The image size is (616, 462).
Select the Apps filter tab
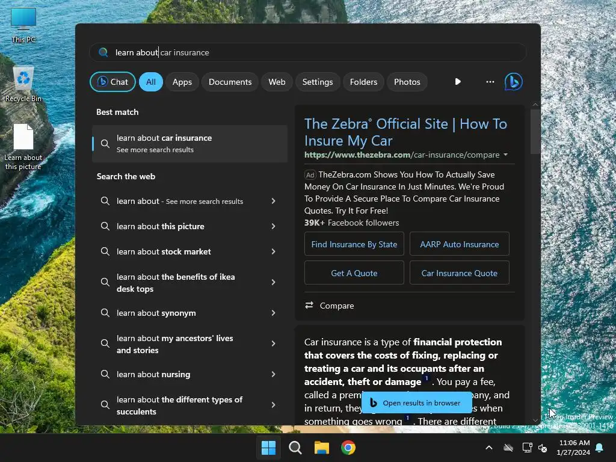[x=182, y=82]
